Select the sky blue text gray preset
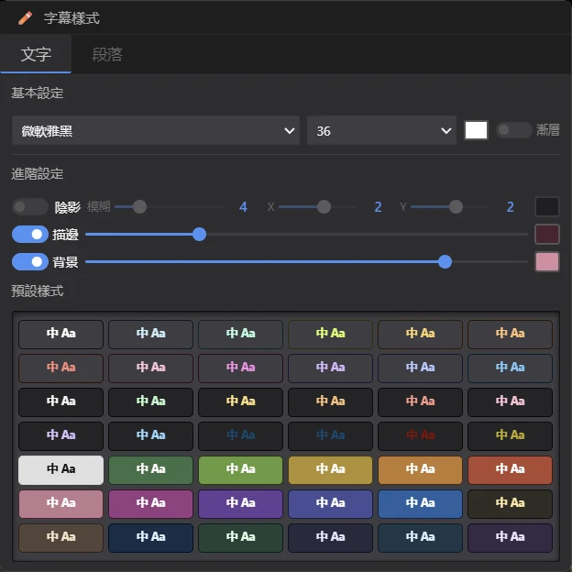 pyautogui.click(x=510, y=368)
